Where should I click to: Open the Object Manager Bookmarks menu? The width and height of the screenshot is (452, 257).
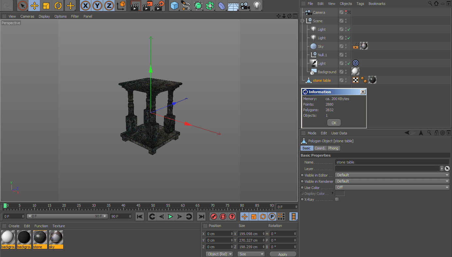(x=377, y=4)
